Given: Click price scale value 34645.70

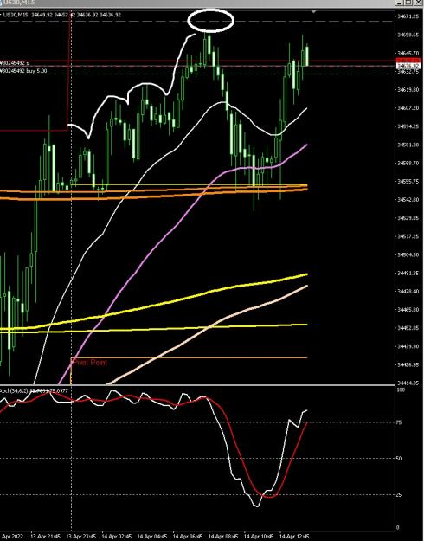Looking at the screenshot, I should pos(408,53).
